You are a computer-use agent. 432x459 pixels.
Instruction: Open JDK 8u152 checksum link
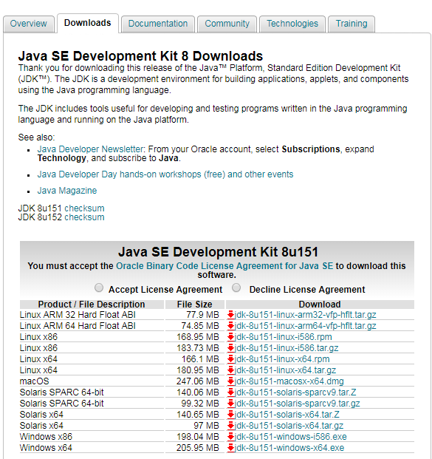tap(84, 217)
